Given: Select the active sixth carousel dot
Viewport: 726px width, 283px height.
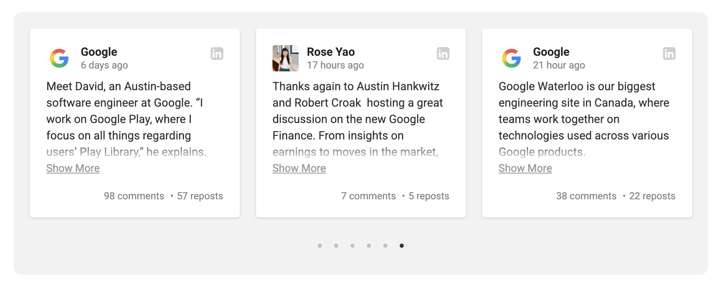Looking at the screenshot, I should pyautogui.click(x=402, y=246).
